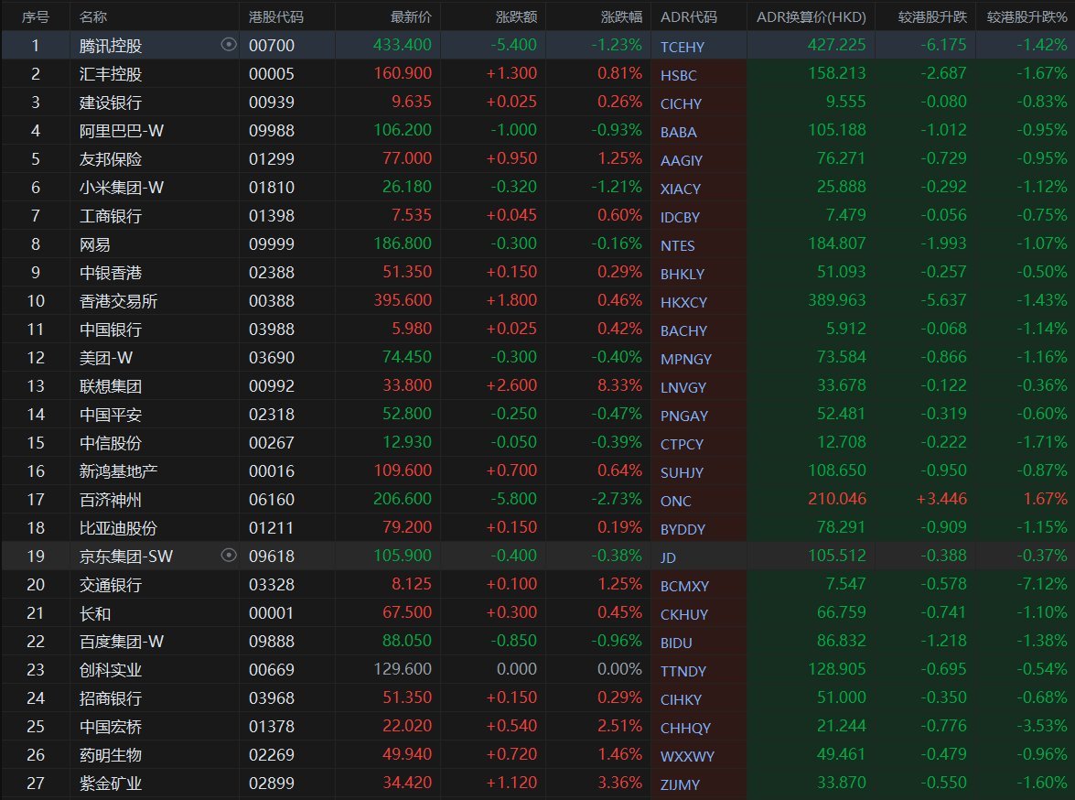Select the 建设银行 stock name
The height and width of the screenshot is (800, 1075).
(111, 103)
